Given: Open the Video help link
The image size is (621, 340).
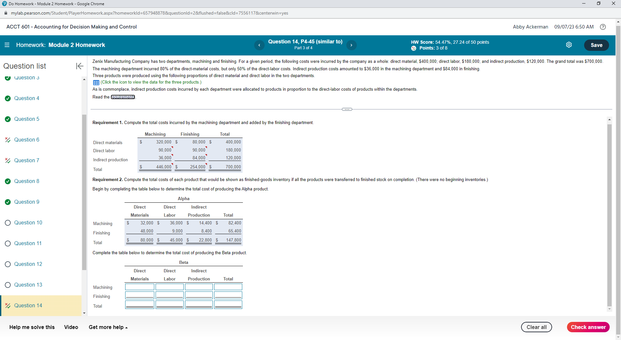Looking at the screenshot, I should [x=71, y=327].
